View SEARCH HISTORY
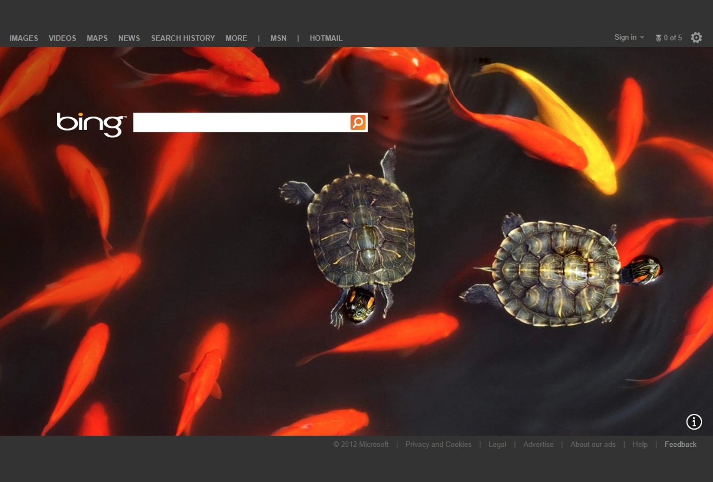This screenshot has width=713, height=482. click(x=183, y=38)
